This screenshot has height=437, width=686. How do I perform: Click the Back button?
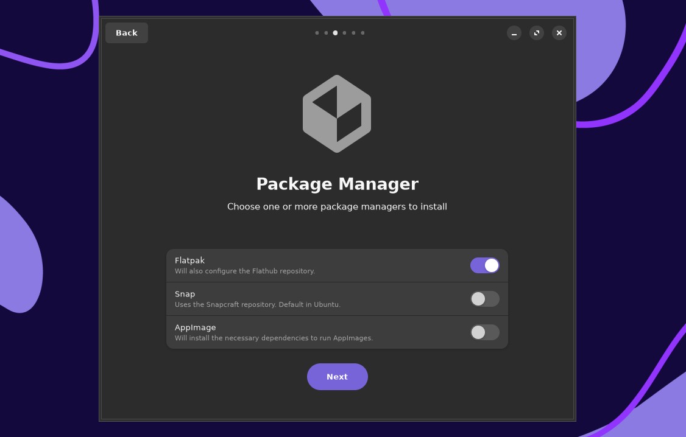coord(127,33)
